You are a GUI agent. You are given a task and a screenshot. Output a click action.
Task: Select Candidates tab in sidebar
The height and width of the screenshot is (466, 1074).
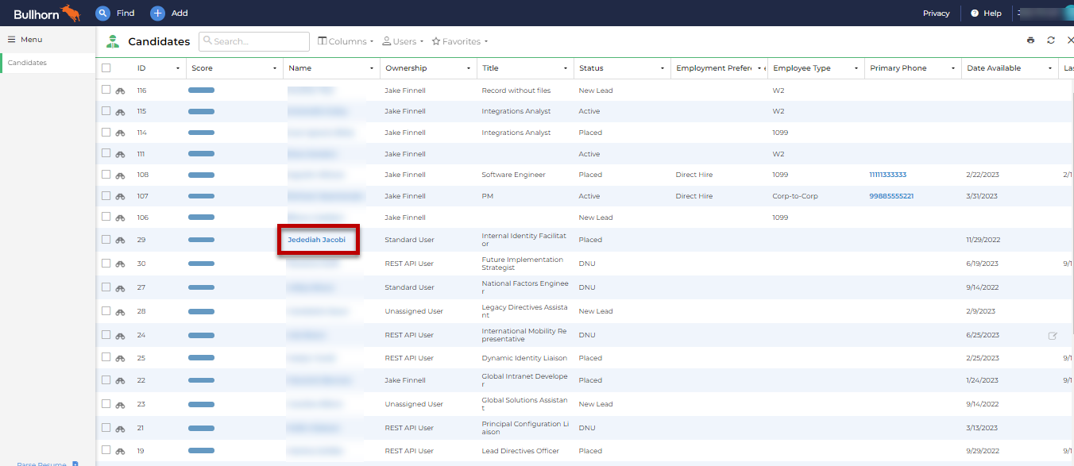click(28, 63)
